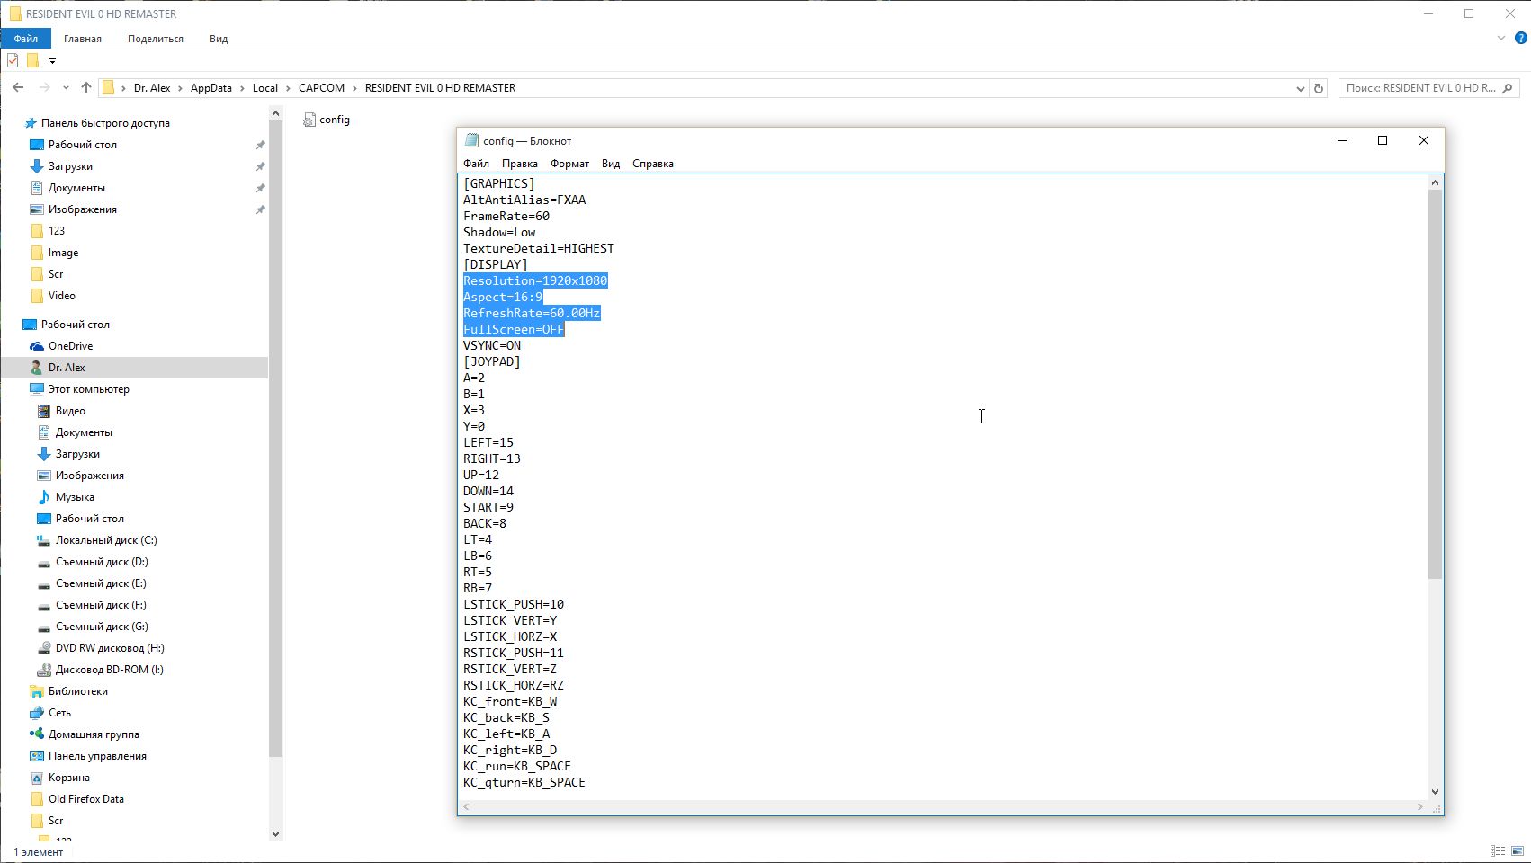The width and height of the screenshot is (1531, 863).
Task: Switch to large icons view in status bar
Action: pos(1518,850)
